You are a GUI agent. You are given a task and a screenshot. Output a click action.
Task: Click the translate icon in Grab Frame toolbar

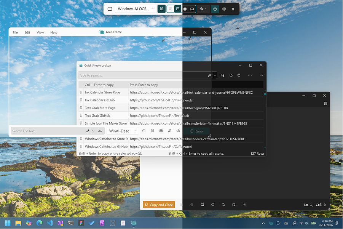click(169, 131)
